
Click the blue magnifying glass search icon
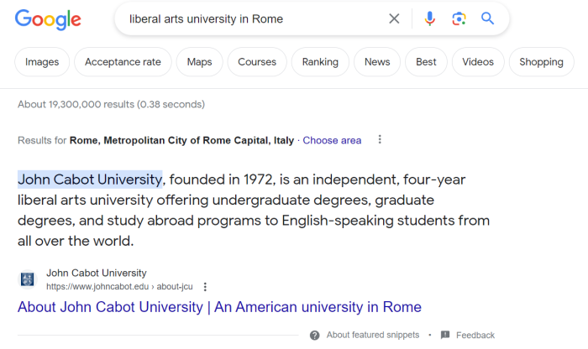[487, 18]
